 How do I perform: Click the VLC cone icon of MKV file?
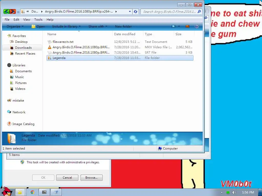click(x=49, y=47)
